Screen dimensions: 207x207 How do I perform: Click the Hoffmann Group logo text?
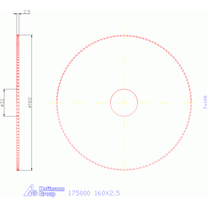point(52,191)
